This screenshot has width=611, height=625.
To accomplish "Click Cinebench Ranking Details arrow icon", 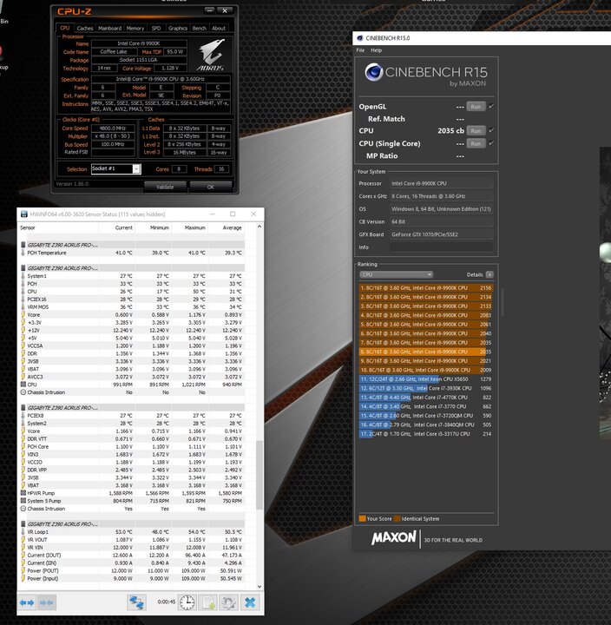I will point(489,274).
